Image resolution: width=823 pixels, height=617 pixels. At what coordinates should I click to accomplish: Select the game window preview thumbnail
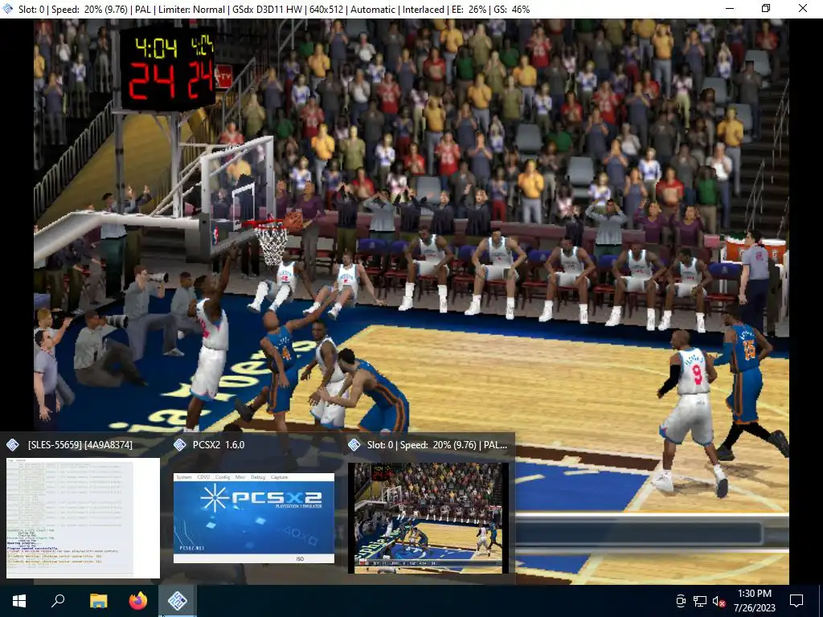pos(428,518)
